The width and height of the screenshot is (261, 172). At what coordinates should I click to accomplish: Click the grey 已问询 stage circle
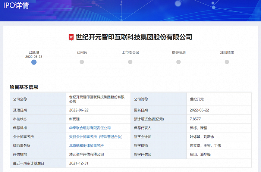tap(82, 62)
